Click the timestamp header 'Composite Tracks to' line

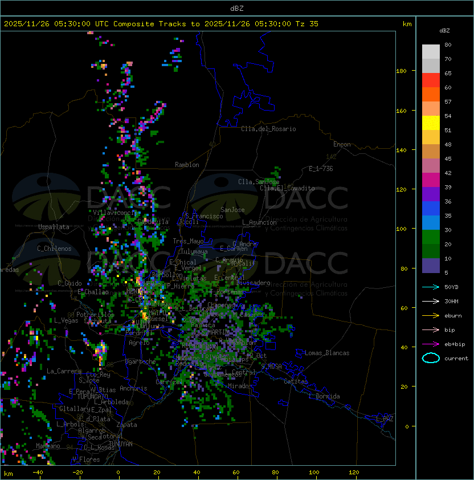(161, 24)
